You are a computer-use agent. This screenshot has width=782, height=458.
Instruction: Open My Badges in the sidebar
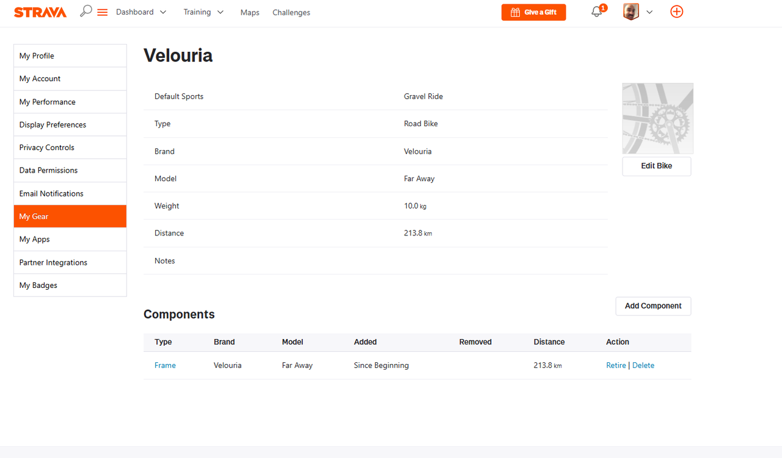point(70,285)
